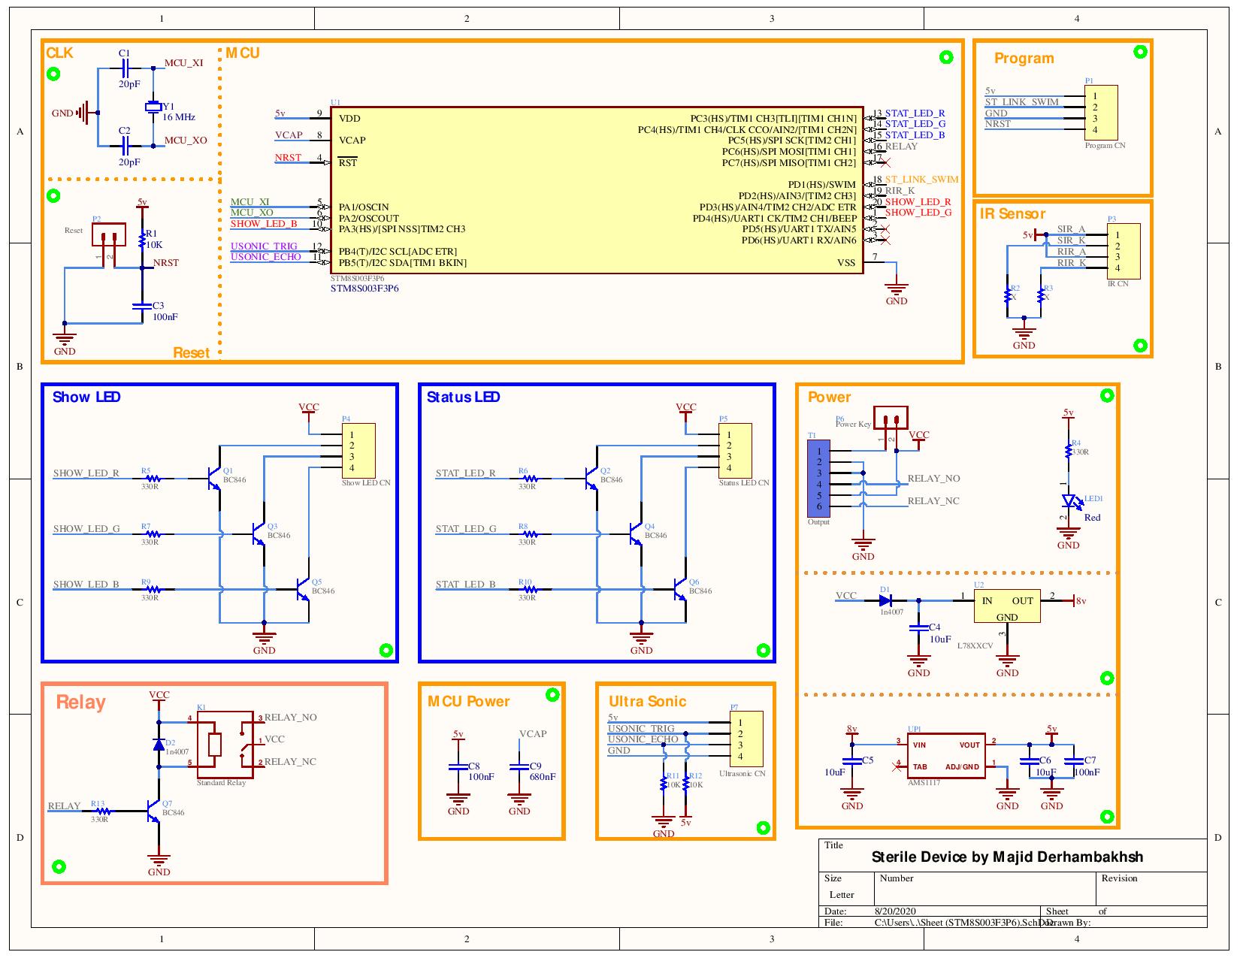Click 'STAT_LED_R' label in Status LED block

(466, 473)
